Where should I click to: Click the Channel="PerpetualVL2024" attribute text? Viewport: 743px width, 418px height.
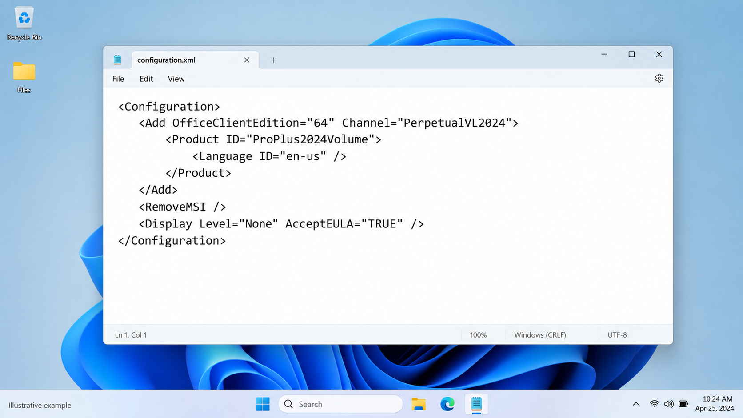tap(427, 123)
